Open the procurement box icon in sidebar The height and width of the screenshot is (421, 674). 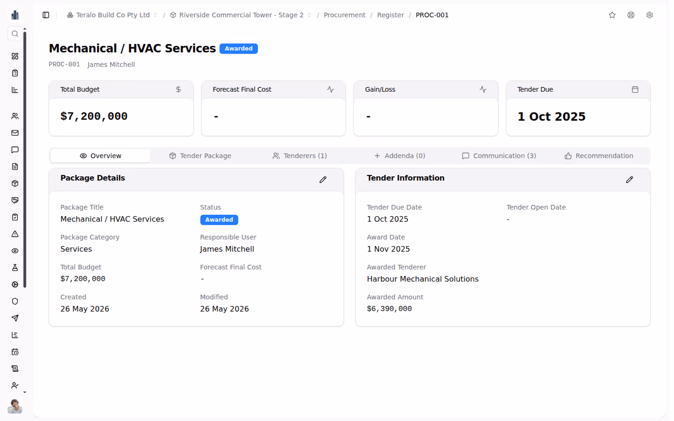[x=15, y=183]
